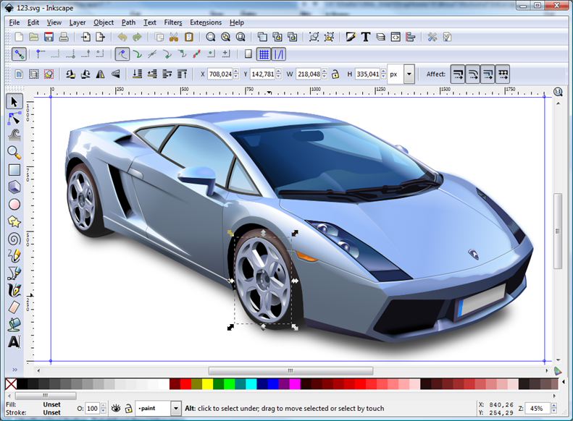
Task: Click the zoom 45% field
Action: point(538,409)
